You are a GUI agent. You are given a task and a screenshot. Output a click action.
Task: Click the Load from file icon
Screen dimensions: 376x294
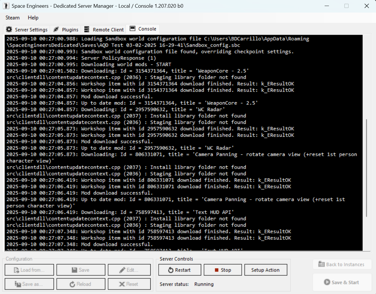(17, 270)
